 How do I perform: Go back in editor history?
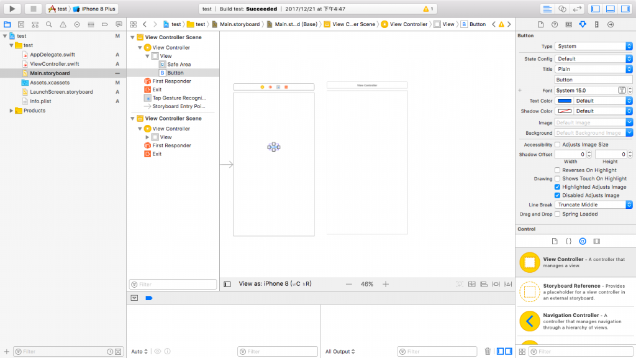pos(145,24)
